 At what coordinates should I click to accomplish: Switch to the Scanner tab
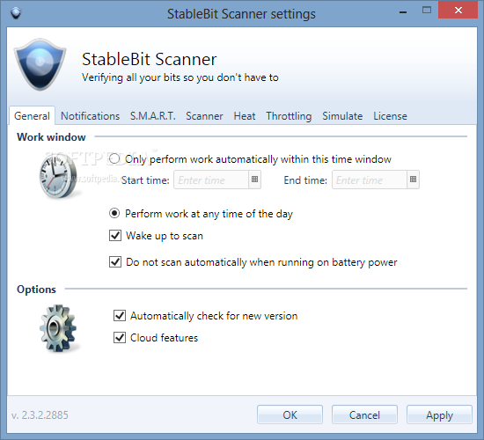(x=204, y=116)
